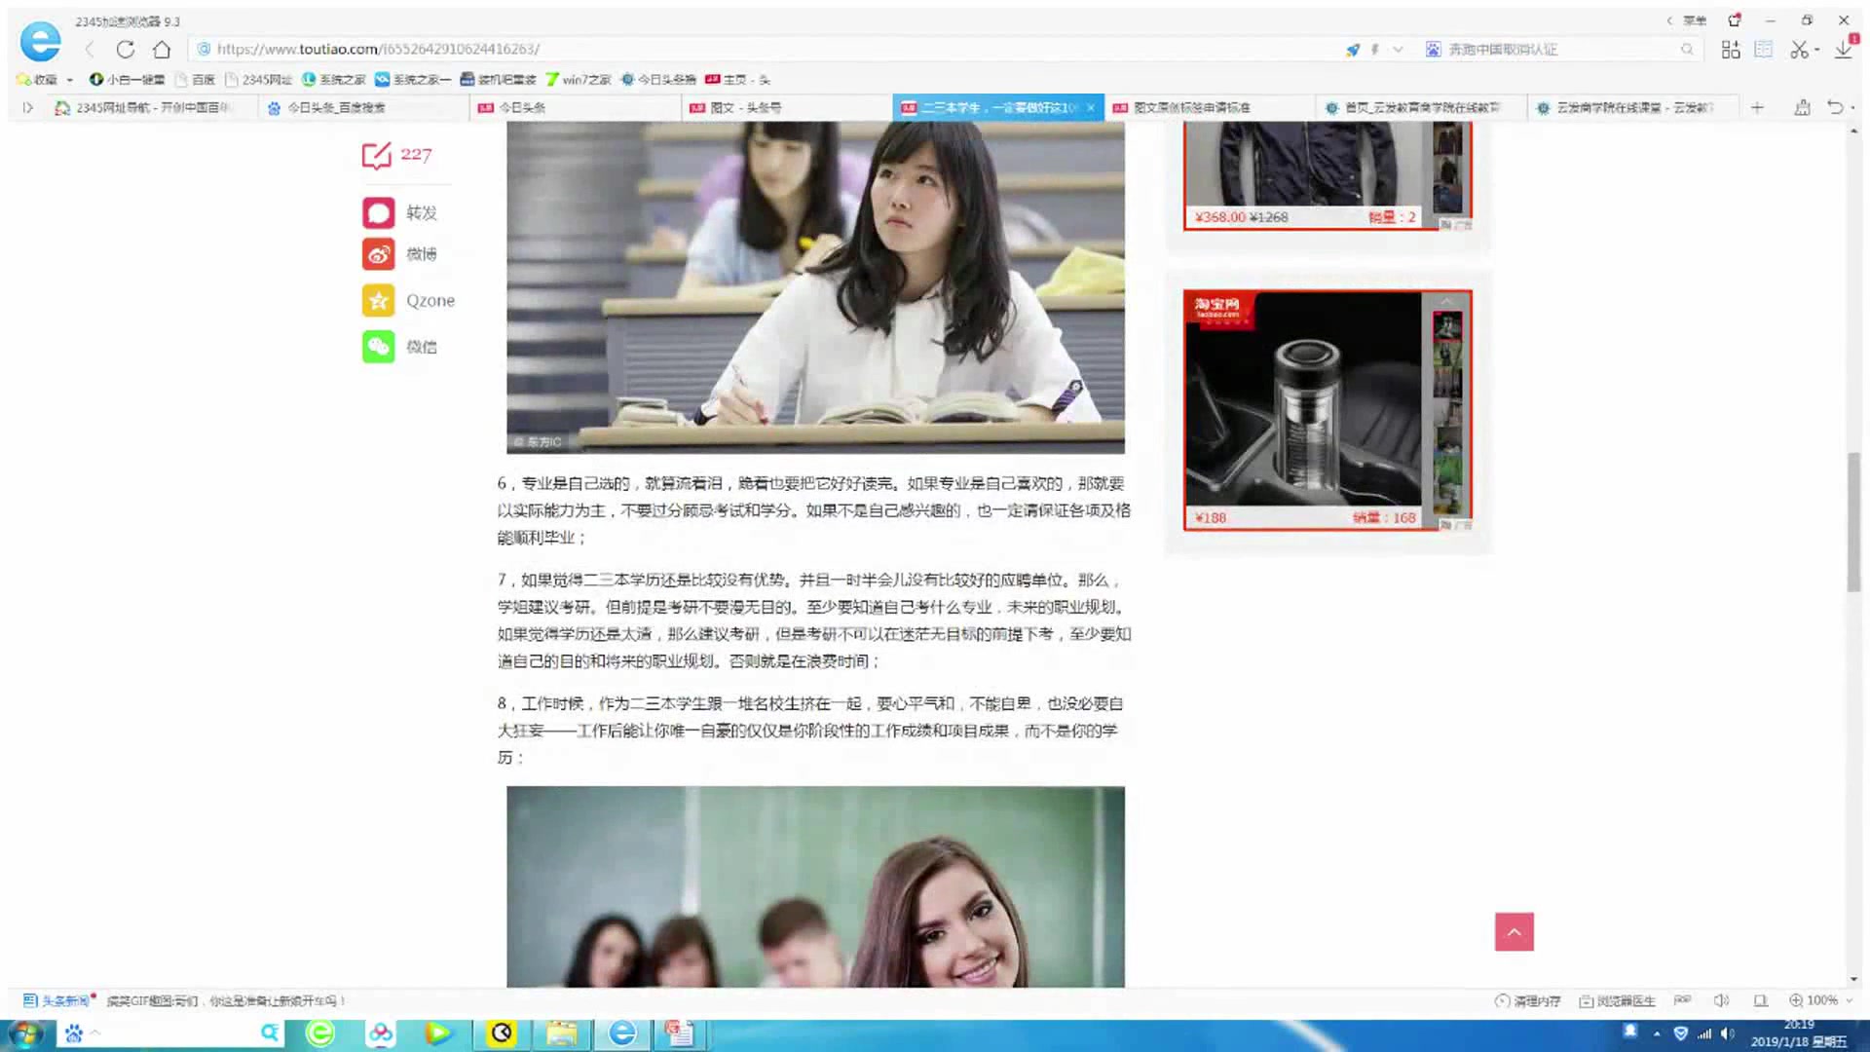This screenshot has height=1052, width=1870.
Task: Open the jacket ad priced ¥368.00
Action: (x=1328, y=175)
